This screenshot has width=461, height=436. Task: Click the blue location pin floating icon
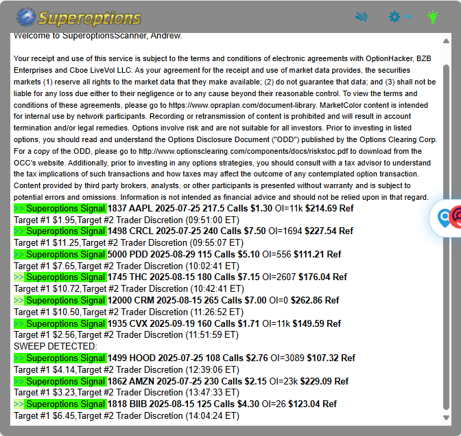point(444,218)
